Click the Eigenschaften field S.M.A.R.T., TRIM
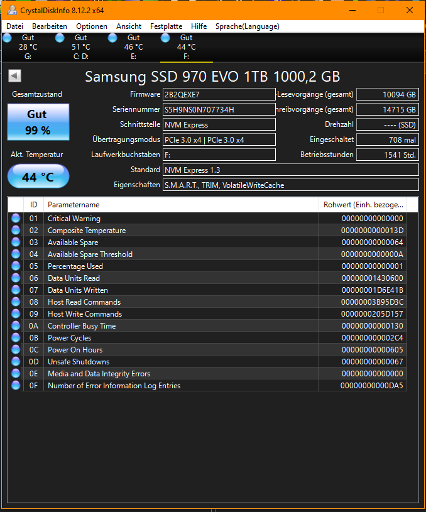The width and height of the screenshot is (426, 512). 291,185
